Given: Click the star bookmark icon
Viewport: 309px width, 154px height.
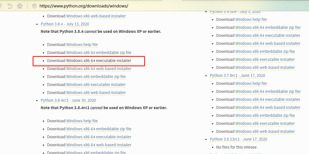Looking at the screenshot, I should pyautogui.click(x=20, y=6).
